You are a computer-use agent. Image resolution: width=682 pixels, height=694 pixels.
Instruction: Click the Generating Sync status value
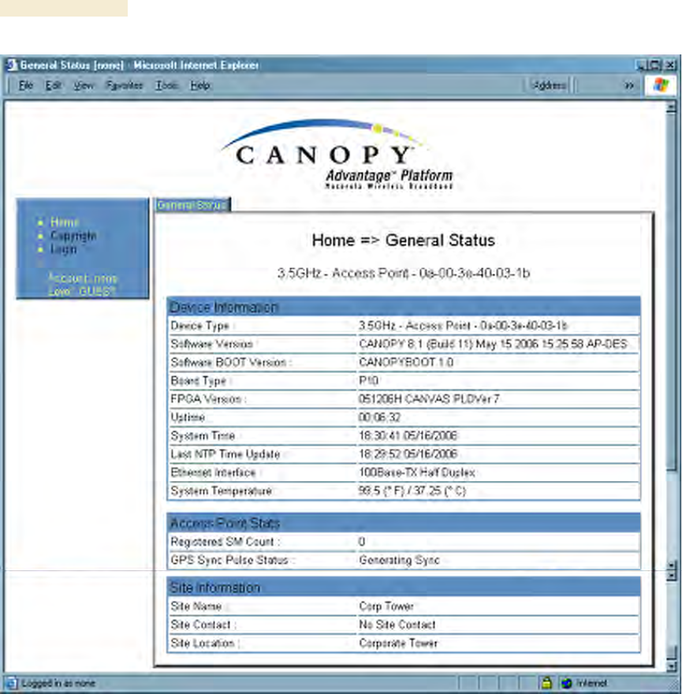tap(399, 560)
